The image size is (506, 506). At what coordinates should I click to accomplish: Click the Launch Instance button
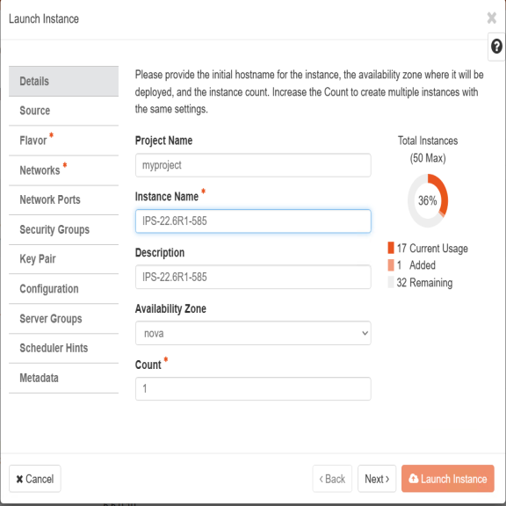coord(448,479)
